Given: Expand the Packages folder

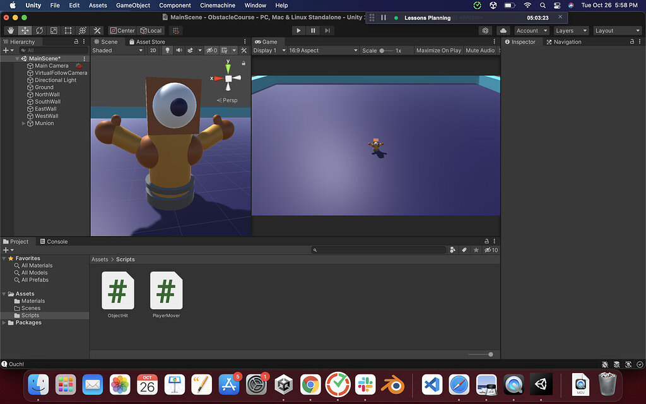Looking at the screenshot, I should 4,323.
